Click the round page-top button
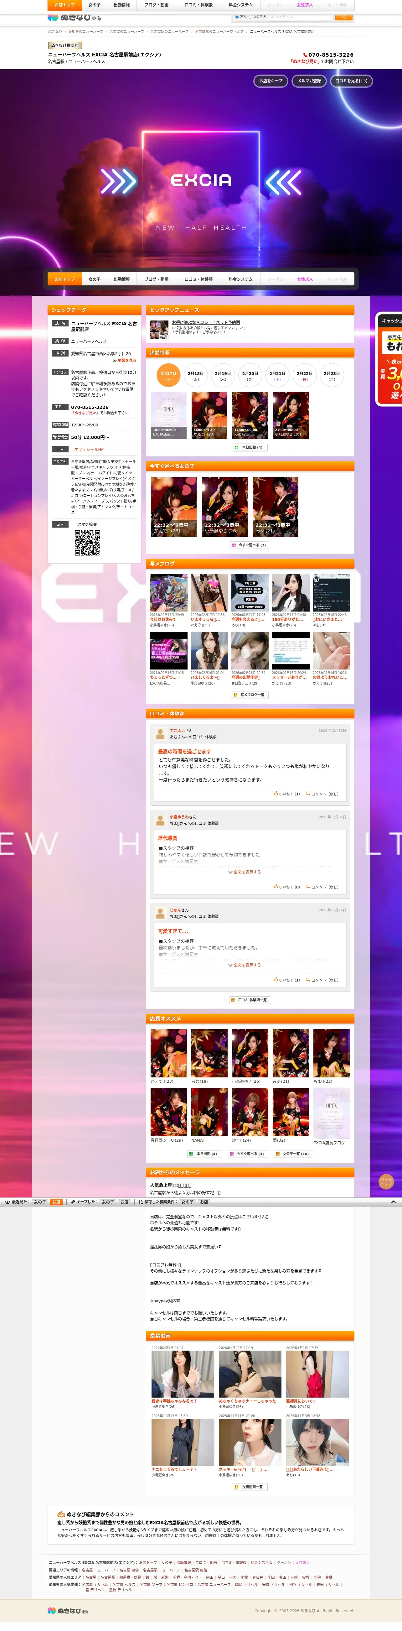The width and height of the screenshot is (402, 1631). 386,1181
